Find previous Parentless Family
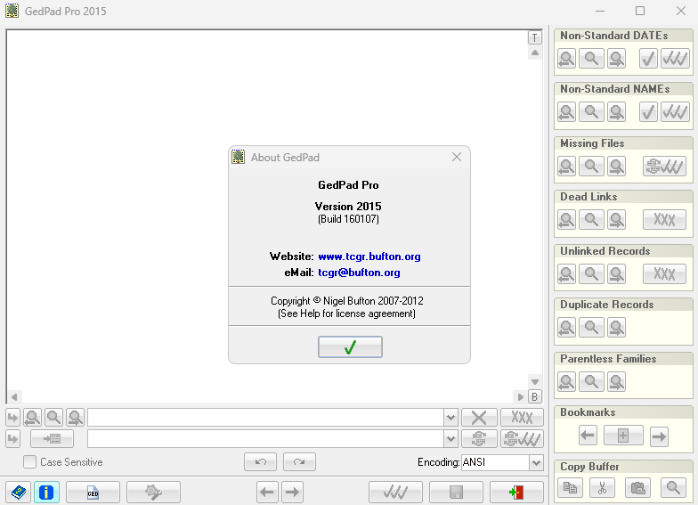 tap(566, 381)
